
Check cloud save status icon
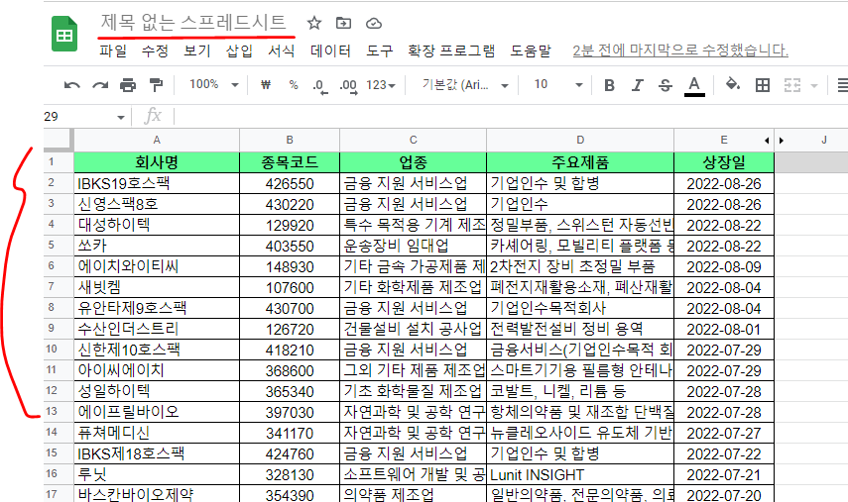[374, 23]
